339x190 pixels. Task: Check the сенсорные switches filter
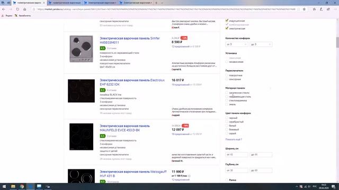[x=227, y=79]
